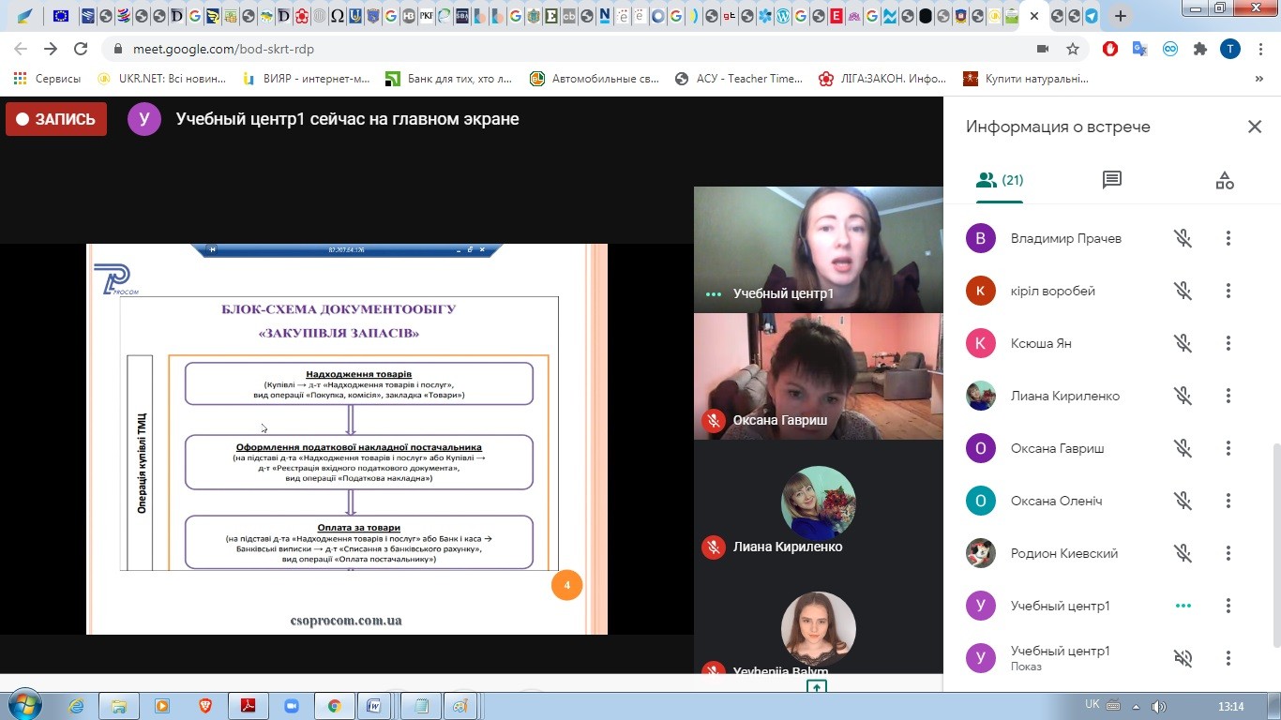Open more options for Ксюша Ян
Image resolution: width=1281 pixels, height=720 pixels.
pyautogui.click(x=1228, y=343)
